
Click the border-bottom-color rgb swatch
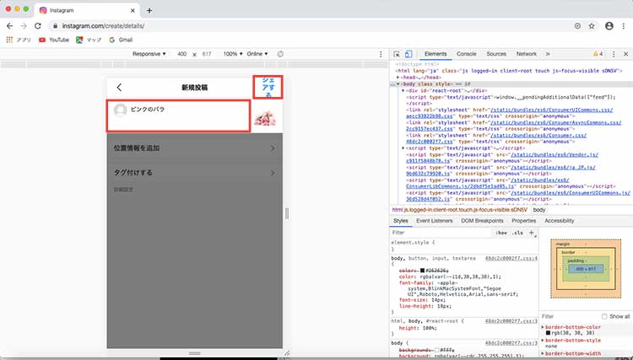(x=549, y=333)
